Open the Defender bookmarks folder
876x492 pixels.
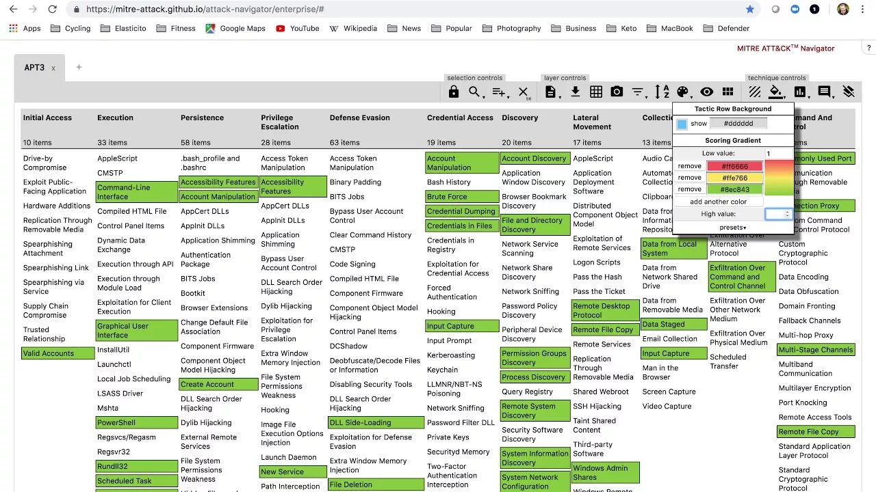tap(726, 29)
